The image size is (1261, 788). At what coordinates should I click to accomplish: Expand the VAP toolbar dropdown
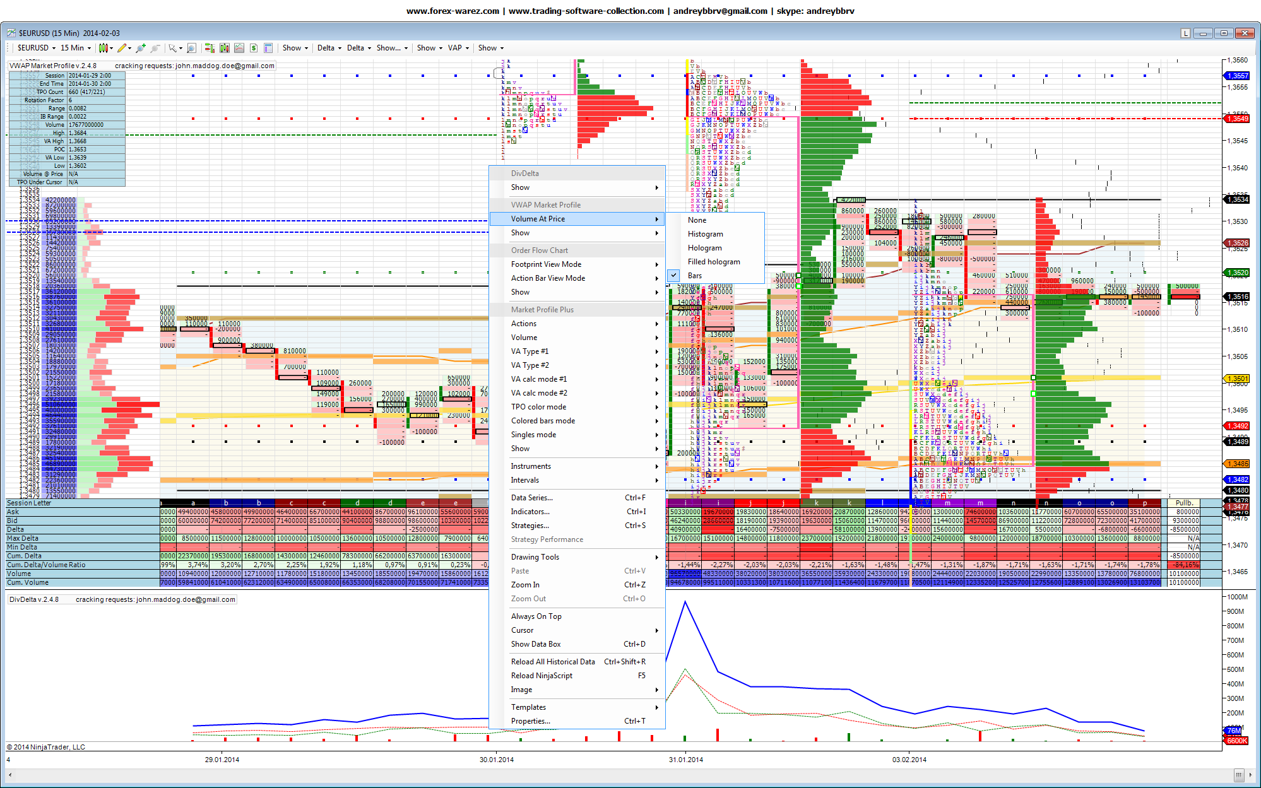point(458,48)
